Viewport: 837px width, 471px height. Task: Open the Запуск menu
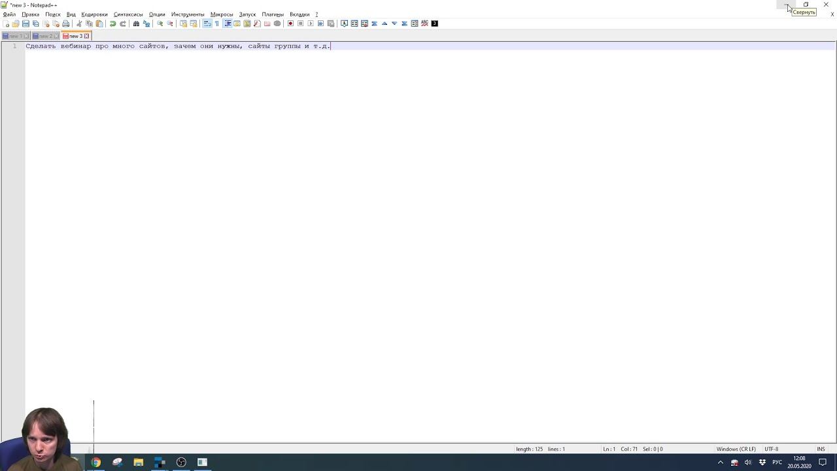point(247,14)
